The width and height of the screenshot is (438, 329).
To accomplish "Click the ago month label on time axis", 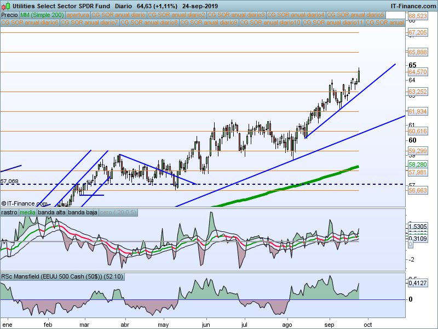I will (x=287, y=325).
